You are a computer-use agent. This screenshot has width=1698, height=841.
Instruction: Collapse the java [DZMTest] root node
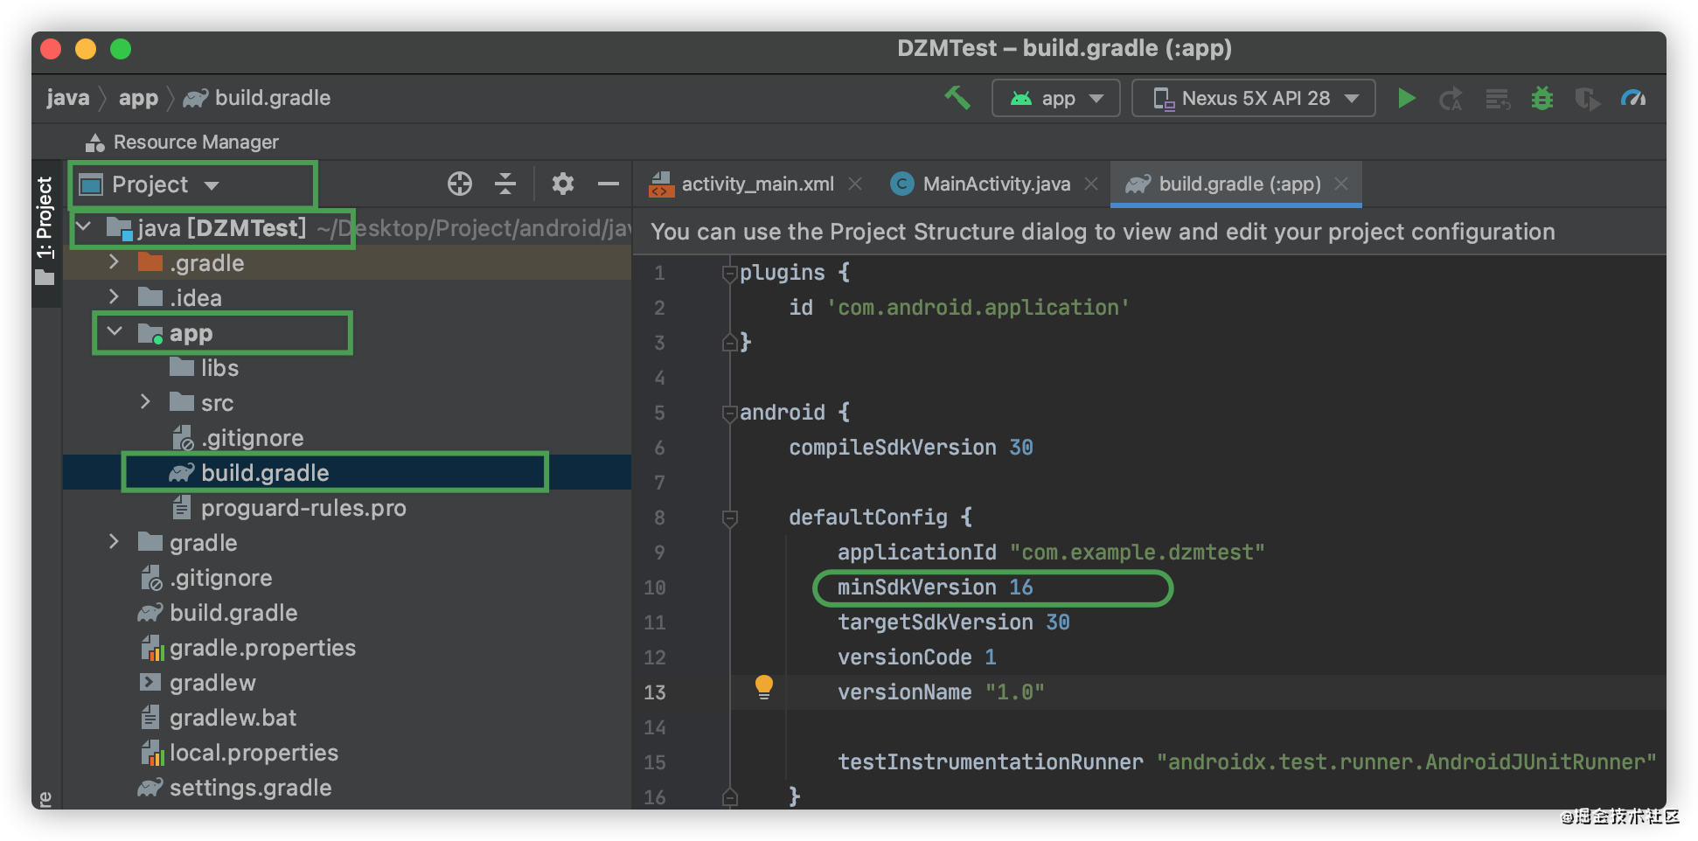click(x=84, y=227)
